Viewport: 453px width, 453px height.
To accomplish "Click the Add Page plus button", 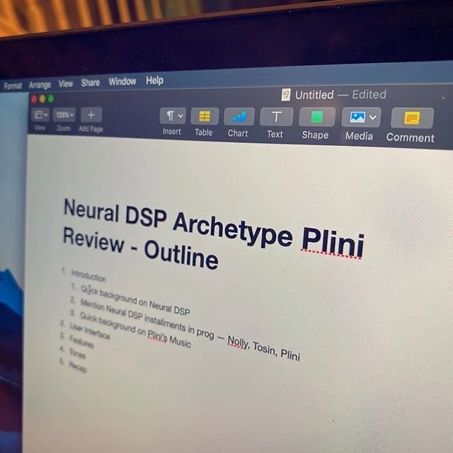I will tap(91, 115).
